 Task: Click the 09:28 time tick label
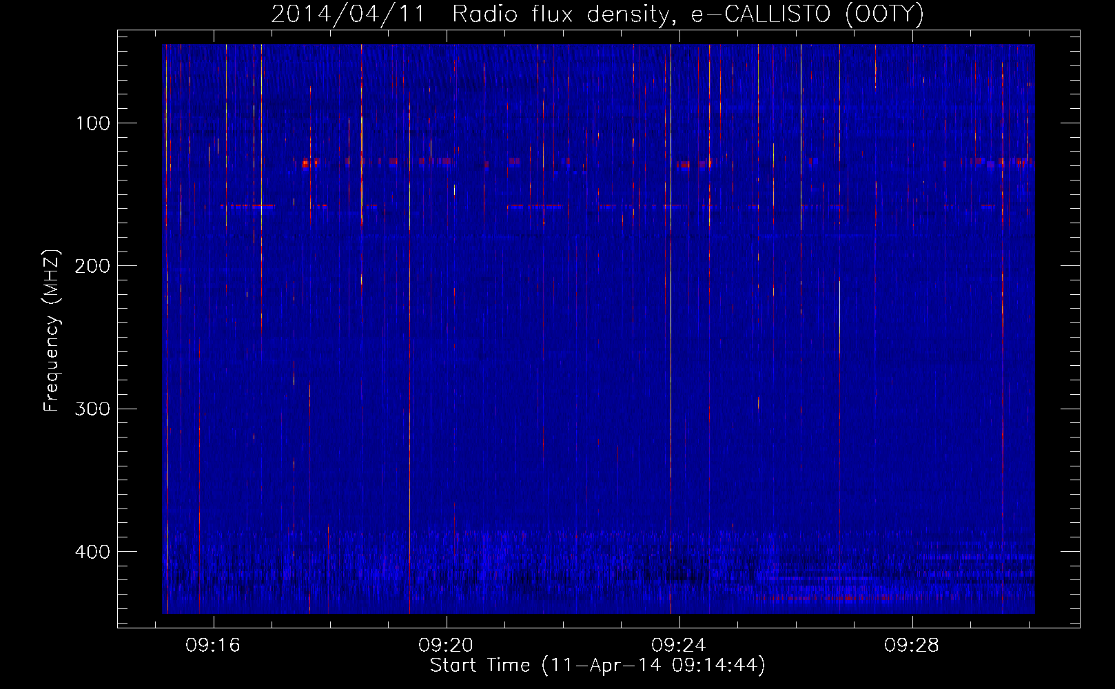pos(912,645)
